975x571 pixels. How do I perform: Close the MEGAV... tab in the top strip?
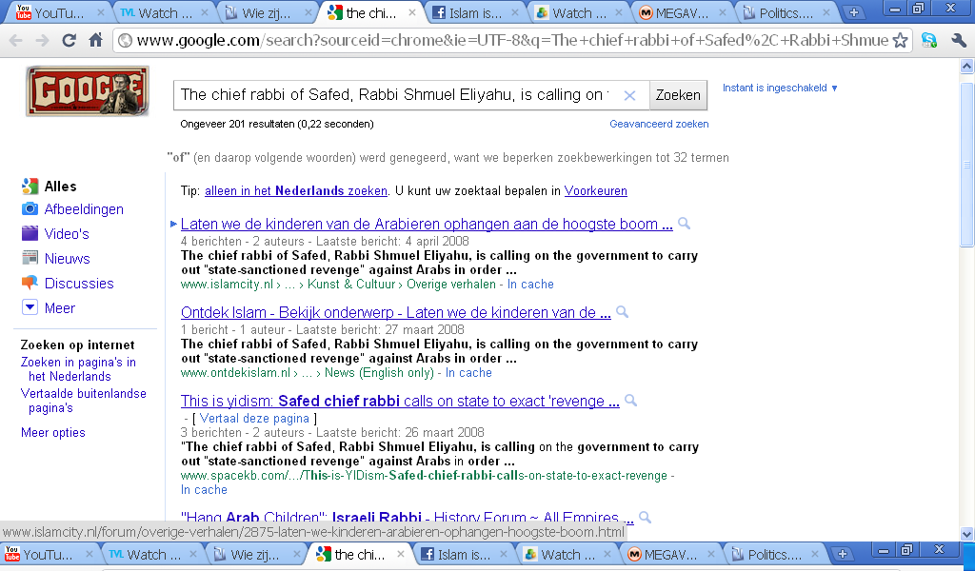coord(722,12)
